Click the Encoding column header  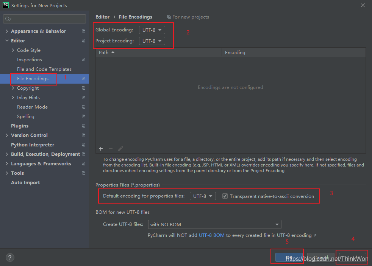[294, 53]
